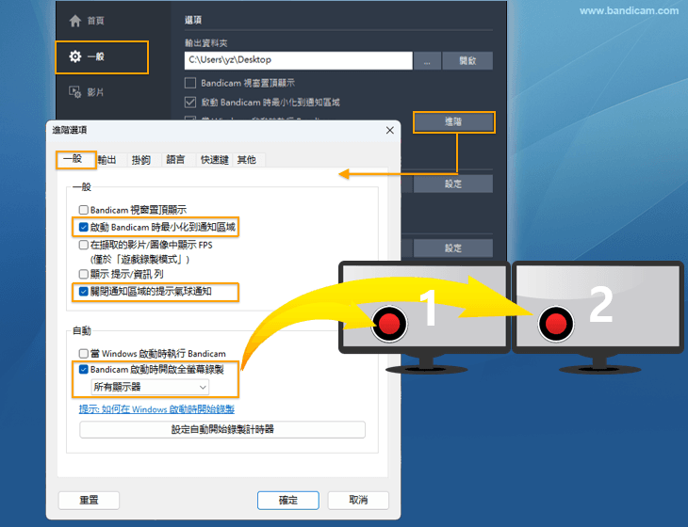
Task: Cancel with the 取消 button
Action: [x=358, y=500]
